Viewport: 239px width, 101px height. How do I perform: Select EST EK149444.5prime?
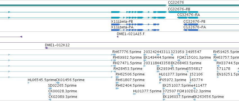(x=159, y=58)
